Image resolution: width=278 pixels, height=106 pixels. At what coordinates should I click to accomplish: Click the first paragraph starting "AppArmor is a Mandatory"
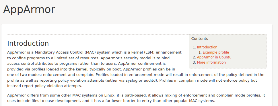pos(136,69)
